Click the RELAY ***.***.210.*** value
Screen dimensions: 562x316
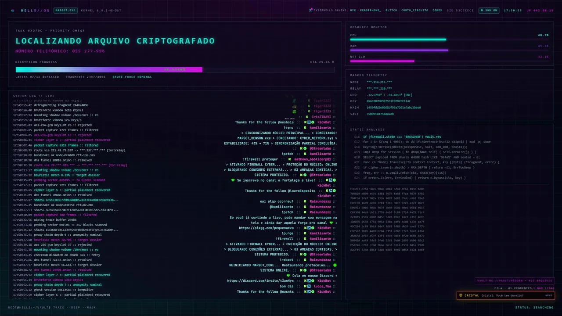pyautogui.click(x=379, y=88)
